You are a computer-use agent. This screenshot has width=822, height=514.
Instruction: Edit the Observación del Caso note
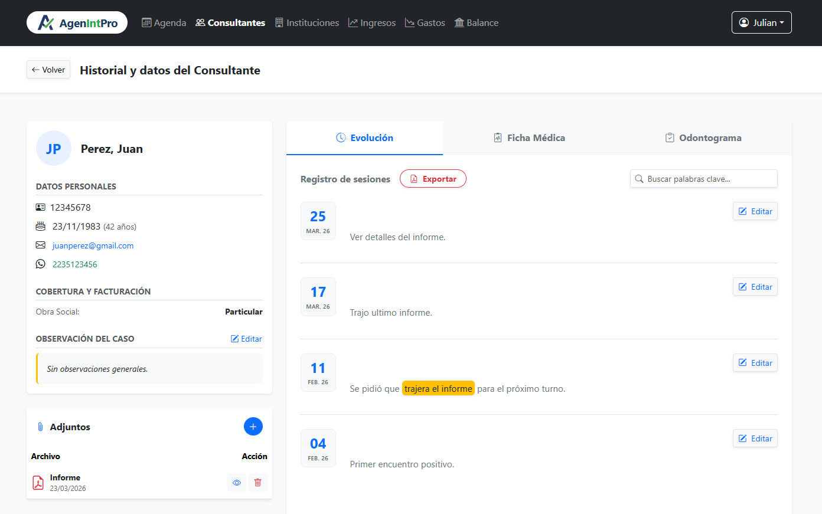tap(246, 338)
